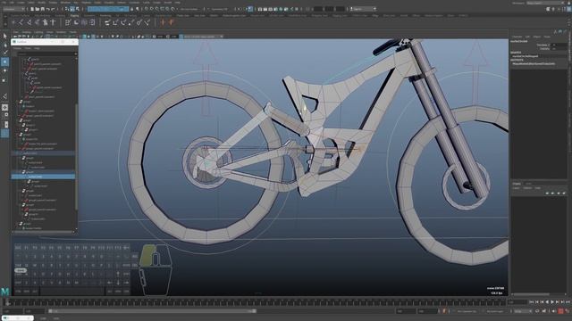The width and height of the screenshot is (572, 321).
Task: Open Layer Editor Layers menu
Action: 516,188
